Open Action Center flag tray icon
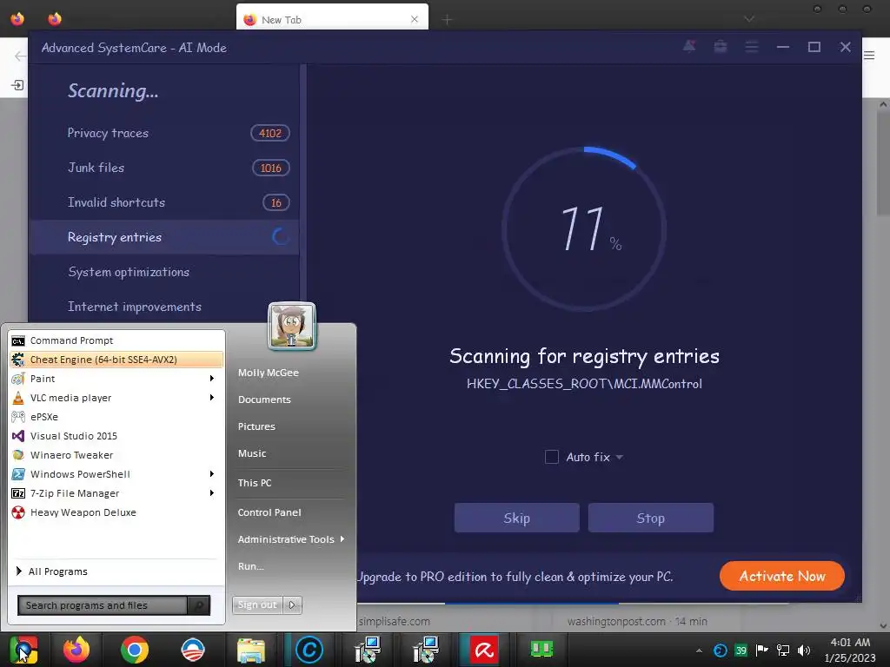This screenshot has height=667, width=890. click(x=761, y=650)
